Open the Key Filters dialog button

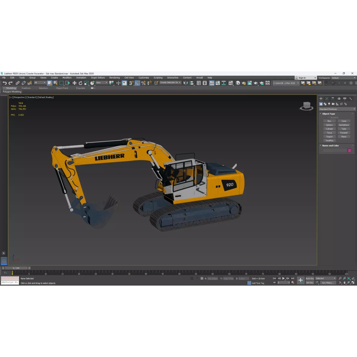[x=328, y=283]
